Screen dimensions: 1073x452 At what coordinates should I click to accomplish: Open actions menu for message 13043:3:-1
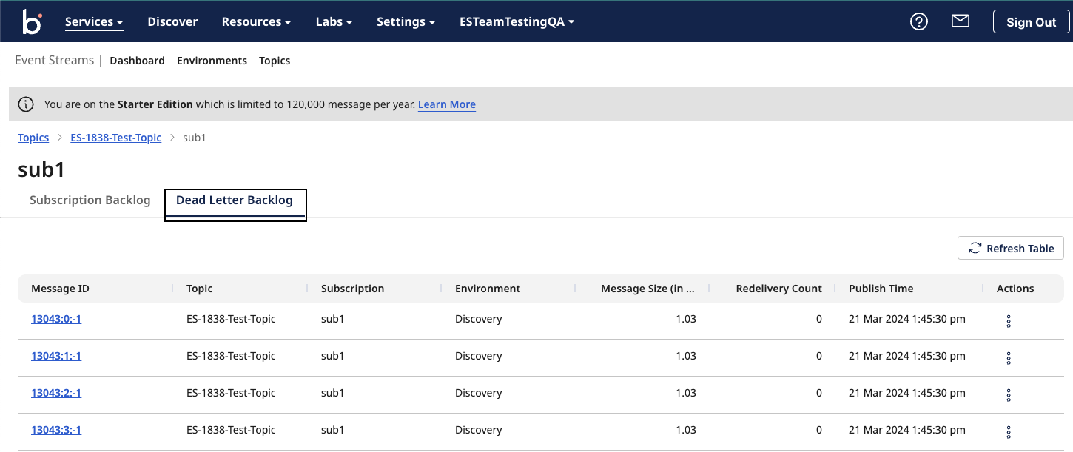pyautogui.click(x=1008, y=432)
